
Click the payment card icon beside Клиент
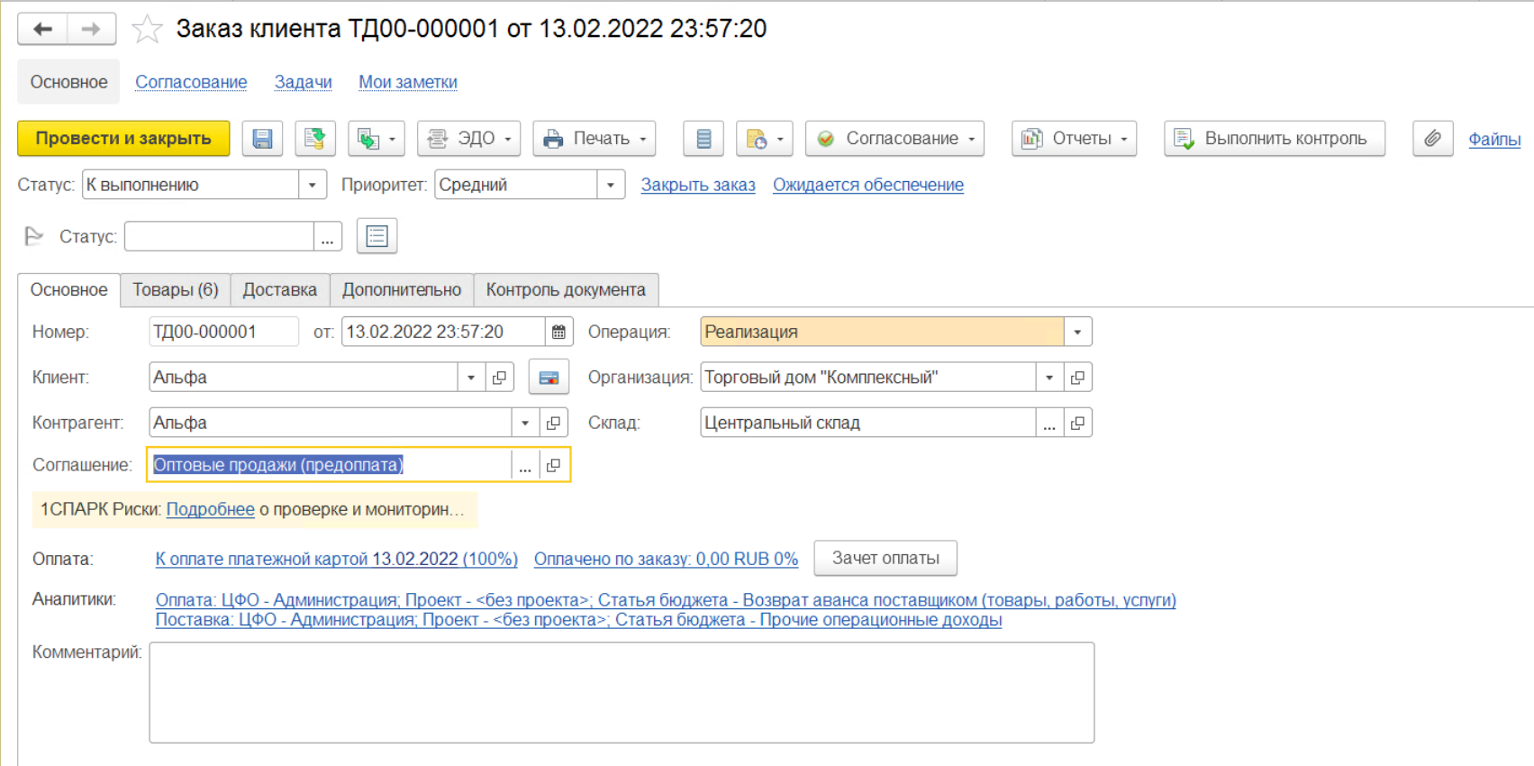[x=549, y=378]
